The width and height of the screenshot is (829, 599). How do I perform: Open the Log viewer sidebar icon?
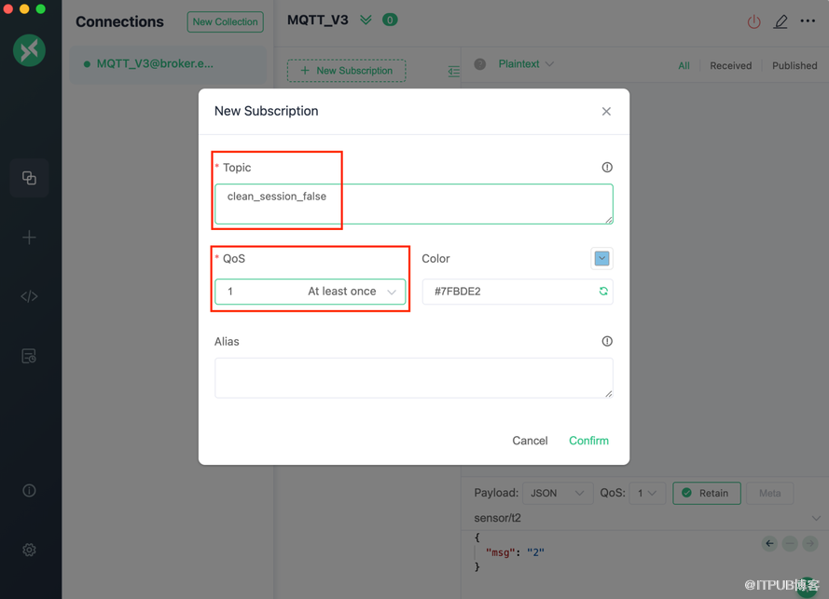(29, 356)
